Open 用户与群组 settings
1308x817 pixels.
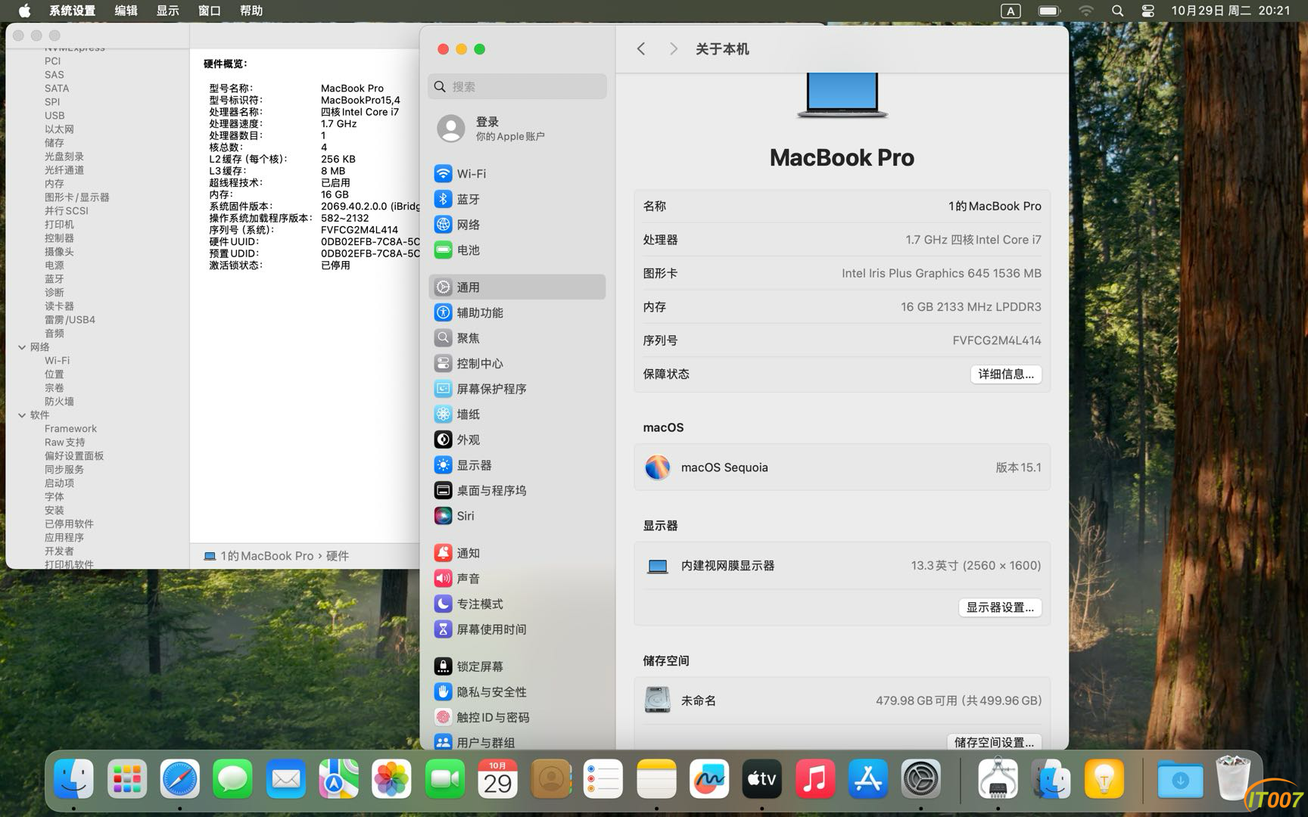517,743
